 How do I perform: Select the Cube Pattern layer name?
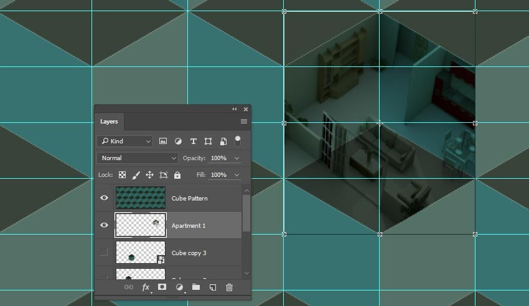coord(190,198)
